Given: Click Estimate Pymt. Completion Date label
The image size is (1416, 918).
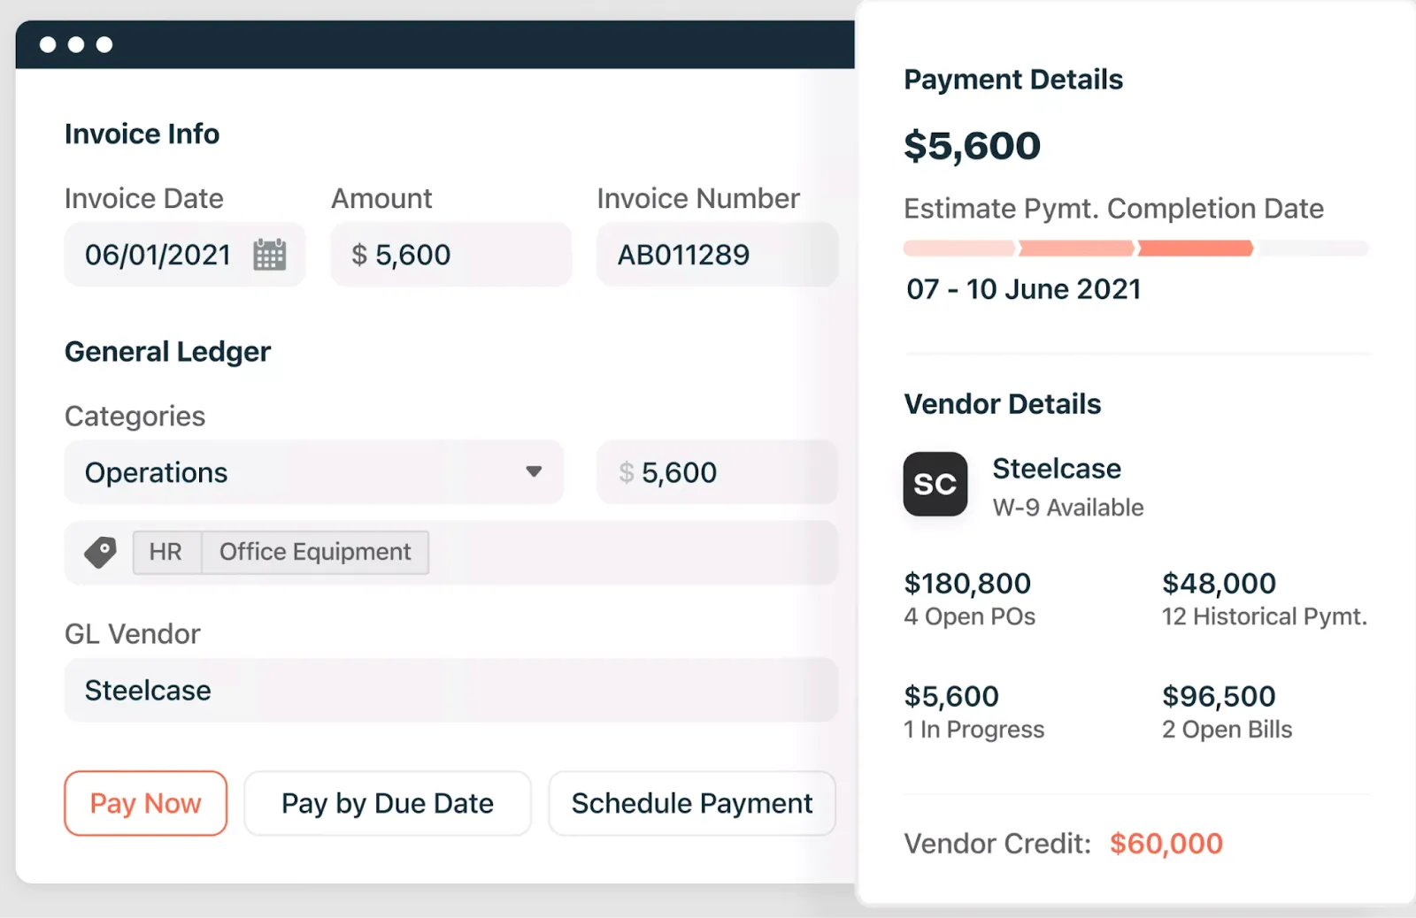Looking at the screenshot, I should coord(1114,209).
